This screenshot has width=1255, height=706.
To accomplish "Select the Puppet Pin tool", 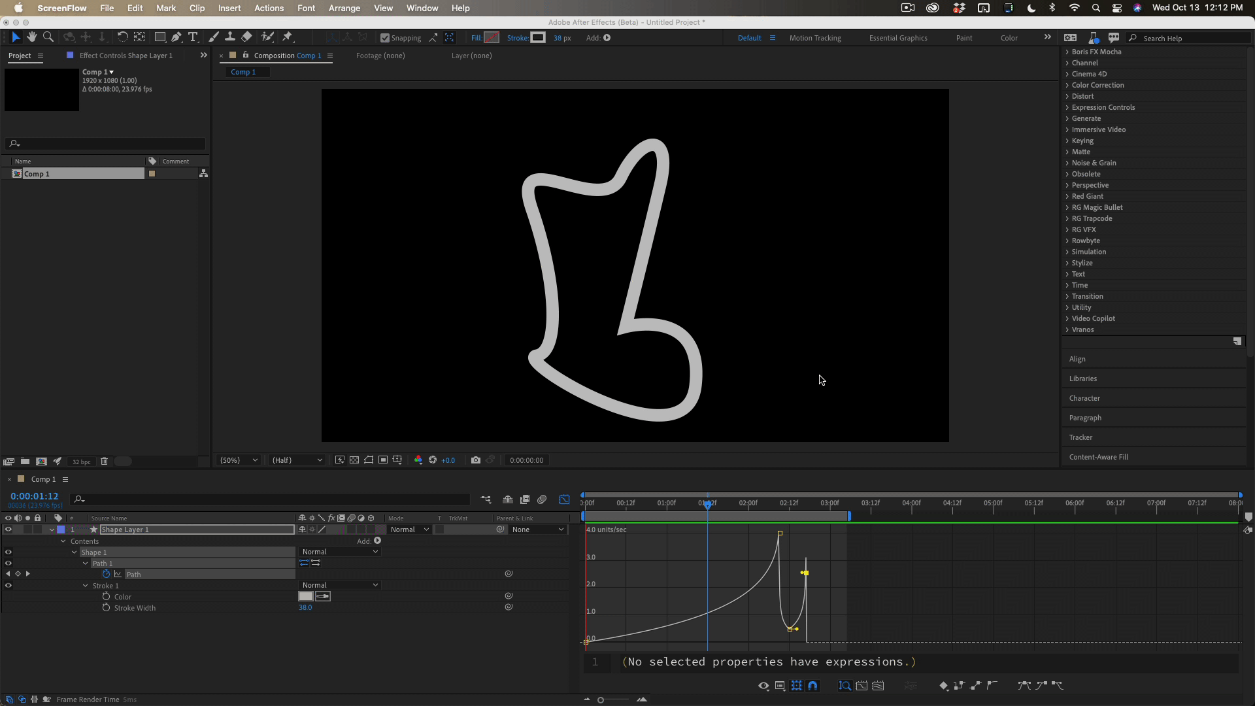I will (287, 37).
